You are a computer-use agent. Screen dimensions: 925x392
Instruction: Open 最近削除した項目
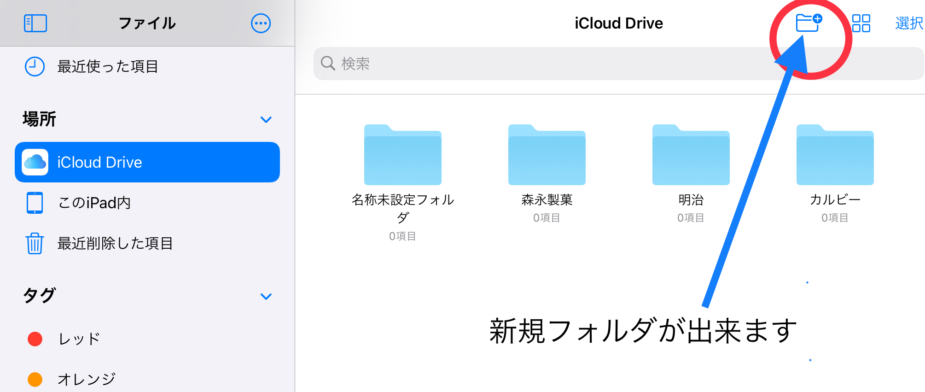(x=147, y=243)
